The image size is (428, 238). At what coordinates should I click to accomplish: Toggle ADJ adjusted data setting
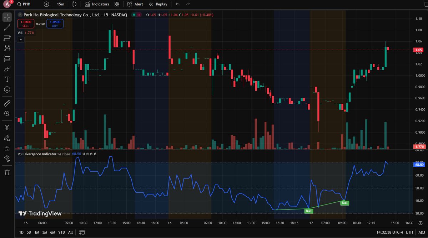[422, 232]
